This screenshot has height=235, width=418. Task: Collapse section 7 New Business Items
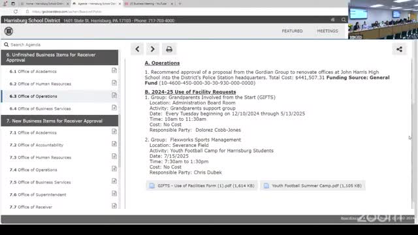coord(59,121)
